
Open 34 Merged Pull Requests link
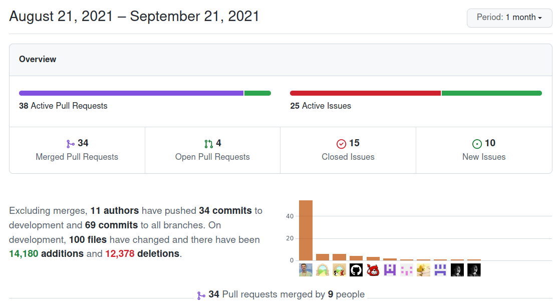pos(77,150)
